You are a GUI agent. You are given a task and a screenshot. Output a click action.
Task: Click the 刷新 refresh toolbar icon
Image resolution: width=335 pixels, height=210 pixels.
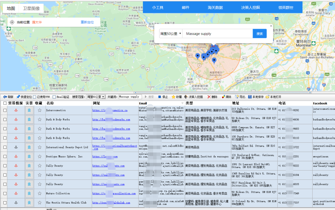click(8, 97)
